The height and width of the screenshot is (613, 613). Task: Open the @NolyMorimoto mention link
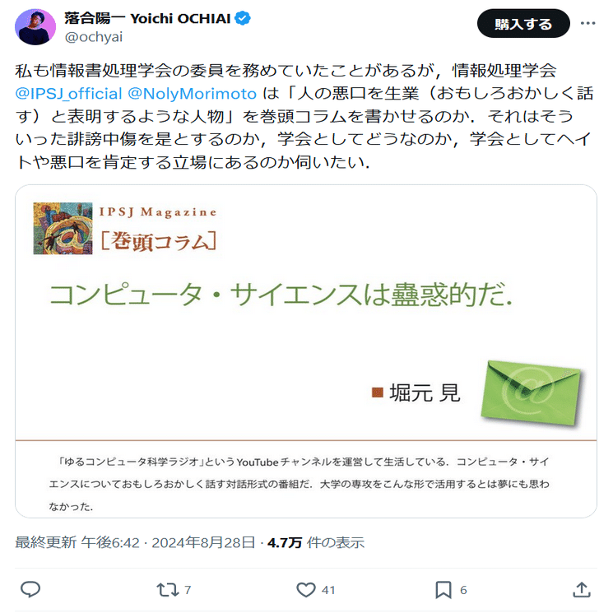[192, 94]
